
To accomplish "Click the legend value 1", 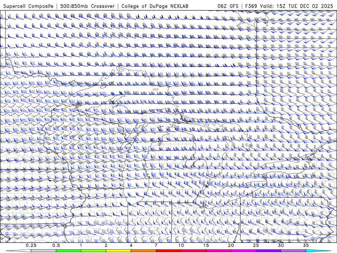I will coord(81,245).
